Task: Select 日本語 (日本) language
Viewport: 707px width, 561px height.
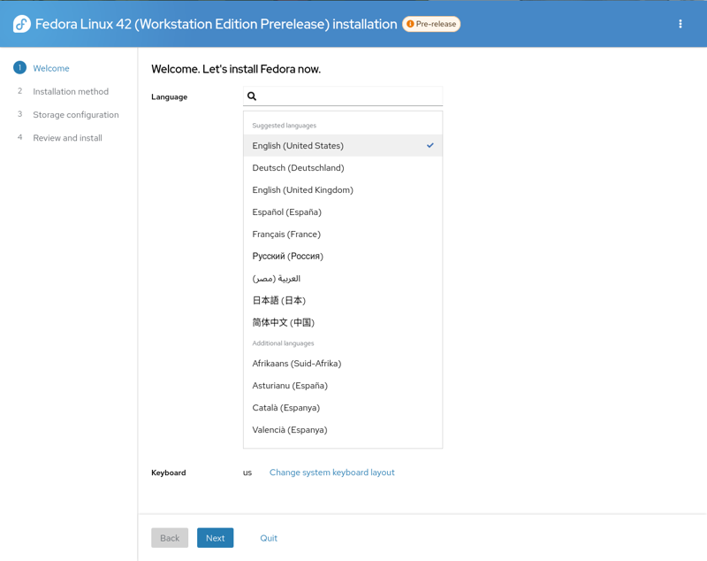Action: (x=343, y=300)
